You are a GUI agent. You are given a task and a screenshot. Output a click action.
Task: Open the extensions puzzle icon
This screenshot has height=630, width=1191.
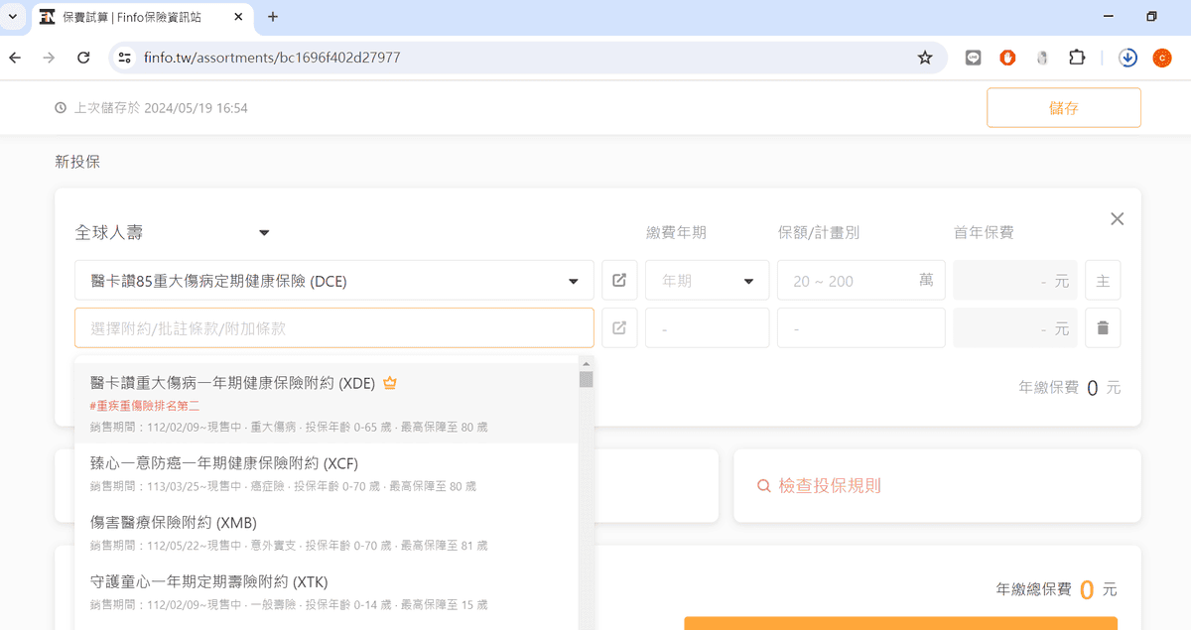coord(1077,58)
